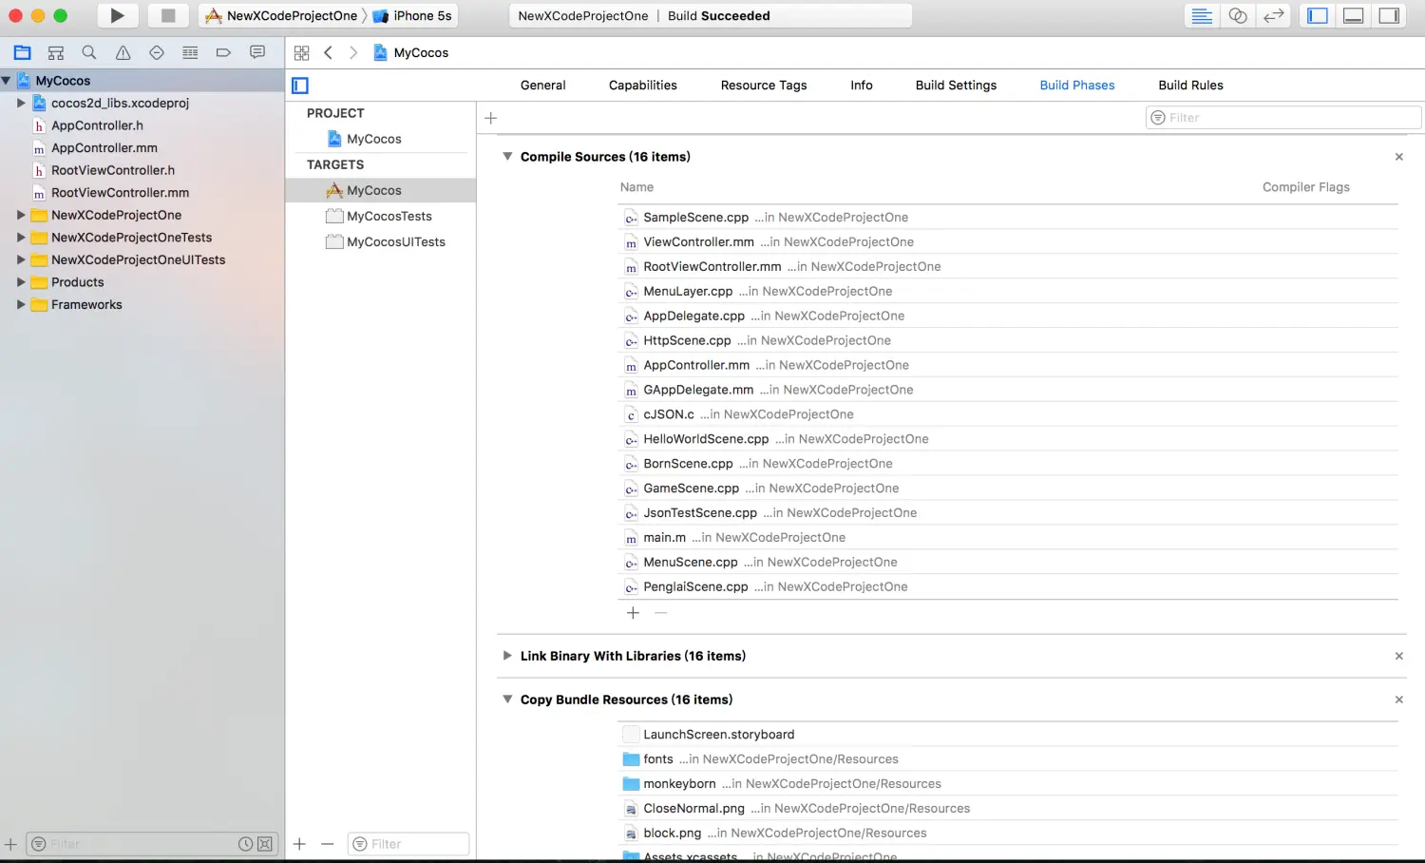Toggle the Navigator panel visibility
Image resolution: width=1425 pixels, height=863 pixels.
1318,15
